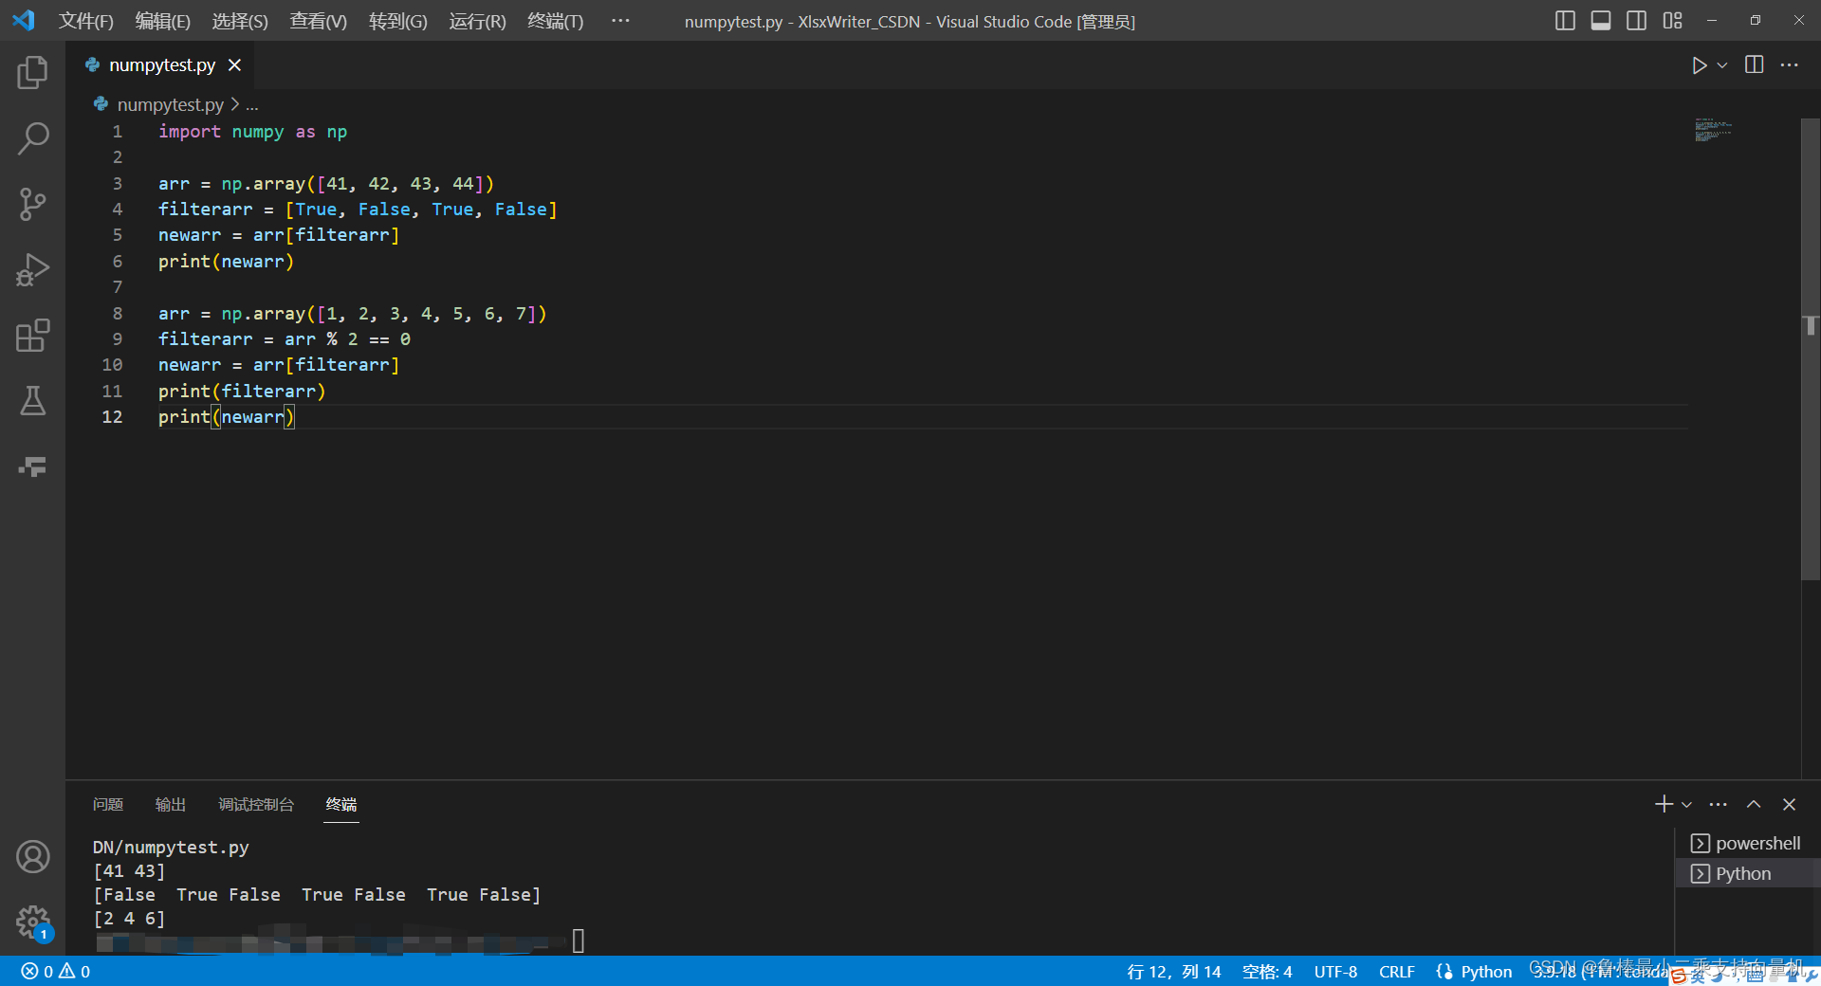Screen dimensions: 1821x986
Task: Select language mode Python in status bar
Action: [x=1486, y=971]
